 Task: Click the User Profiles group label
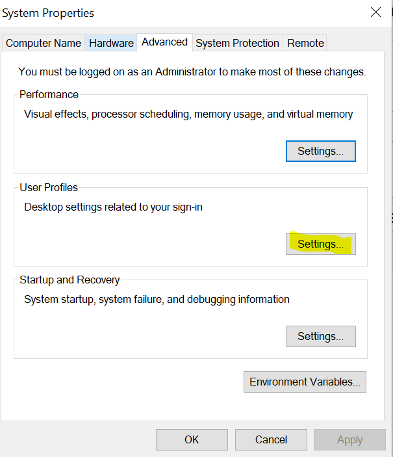pyautogui.click(x=49, y=187)
